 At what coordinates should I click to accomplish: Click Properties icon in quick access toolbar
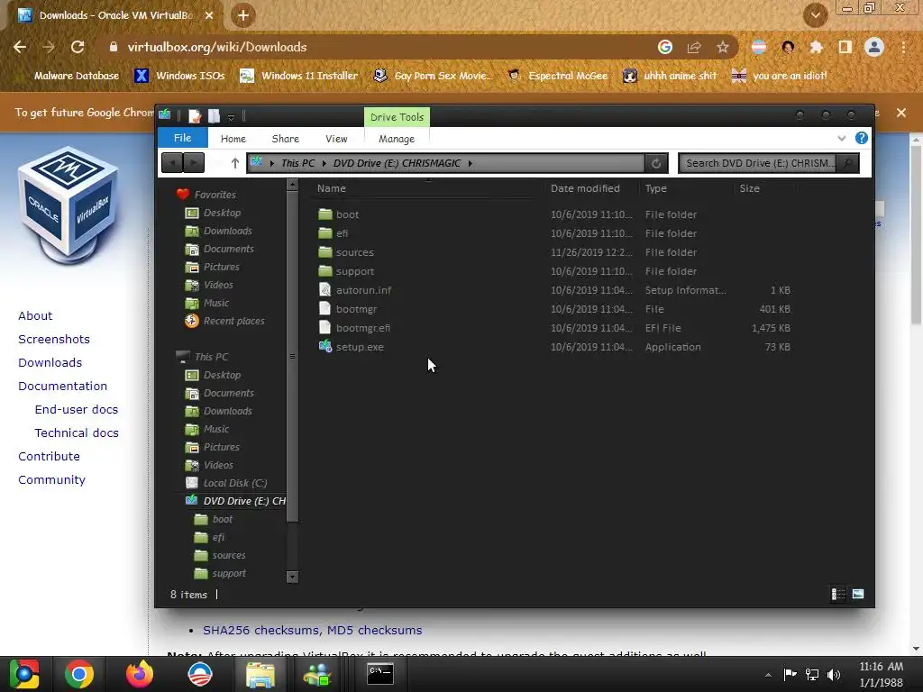(x=195, y=116)
